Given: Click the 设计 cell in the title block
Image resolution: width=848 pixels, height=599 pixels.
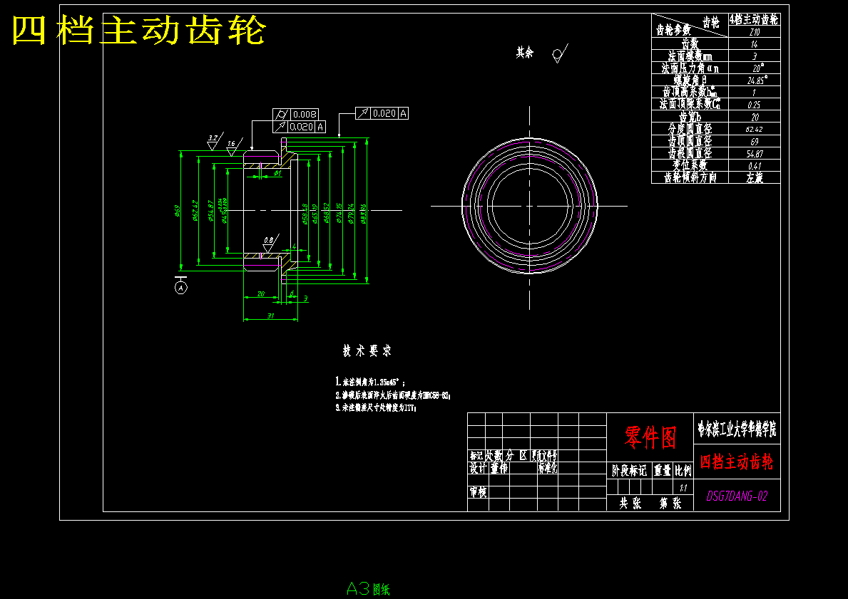Looking at the screenshot, I should tap(478, 468).
